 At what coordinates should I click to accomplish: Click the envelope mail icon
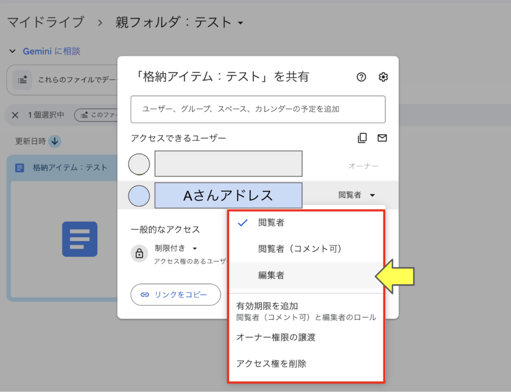point(382,138)
